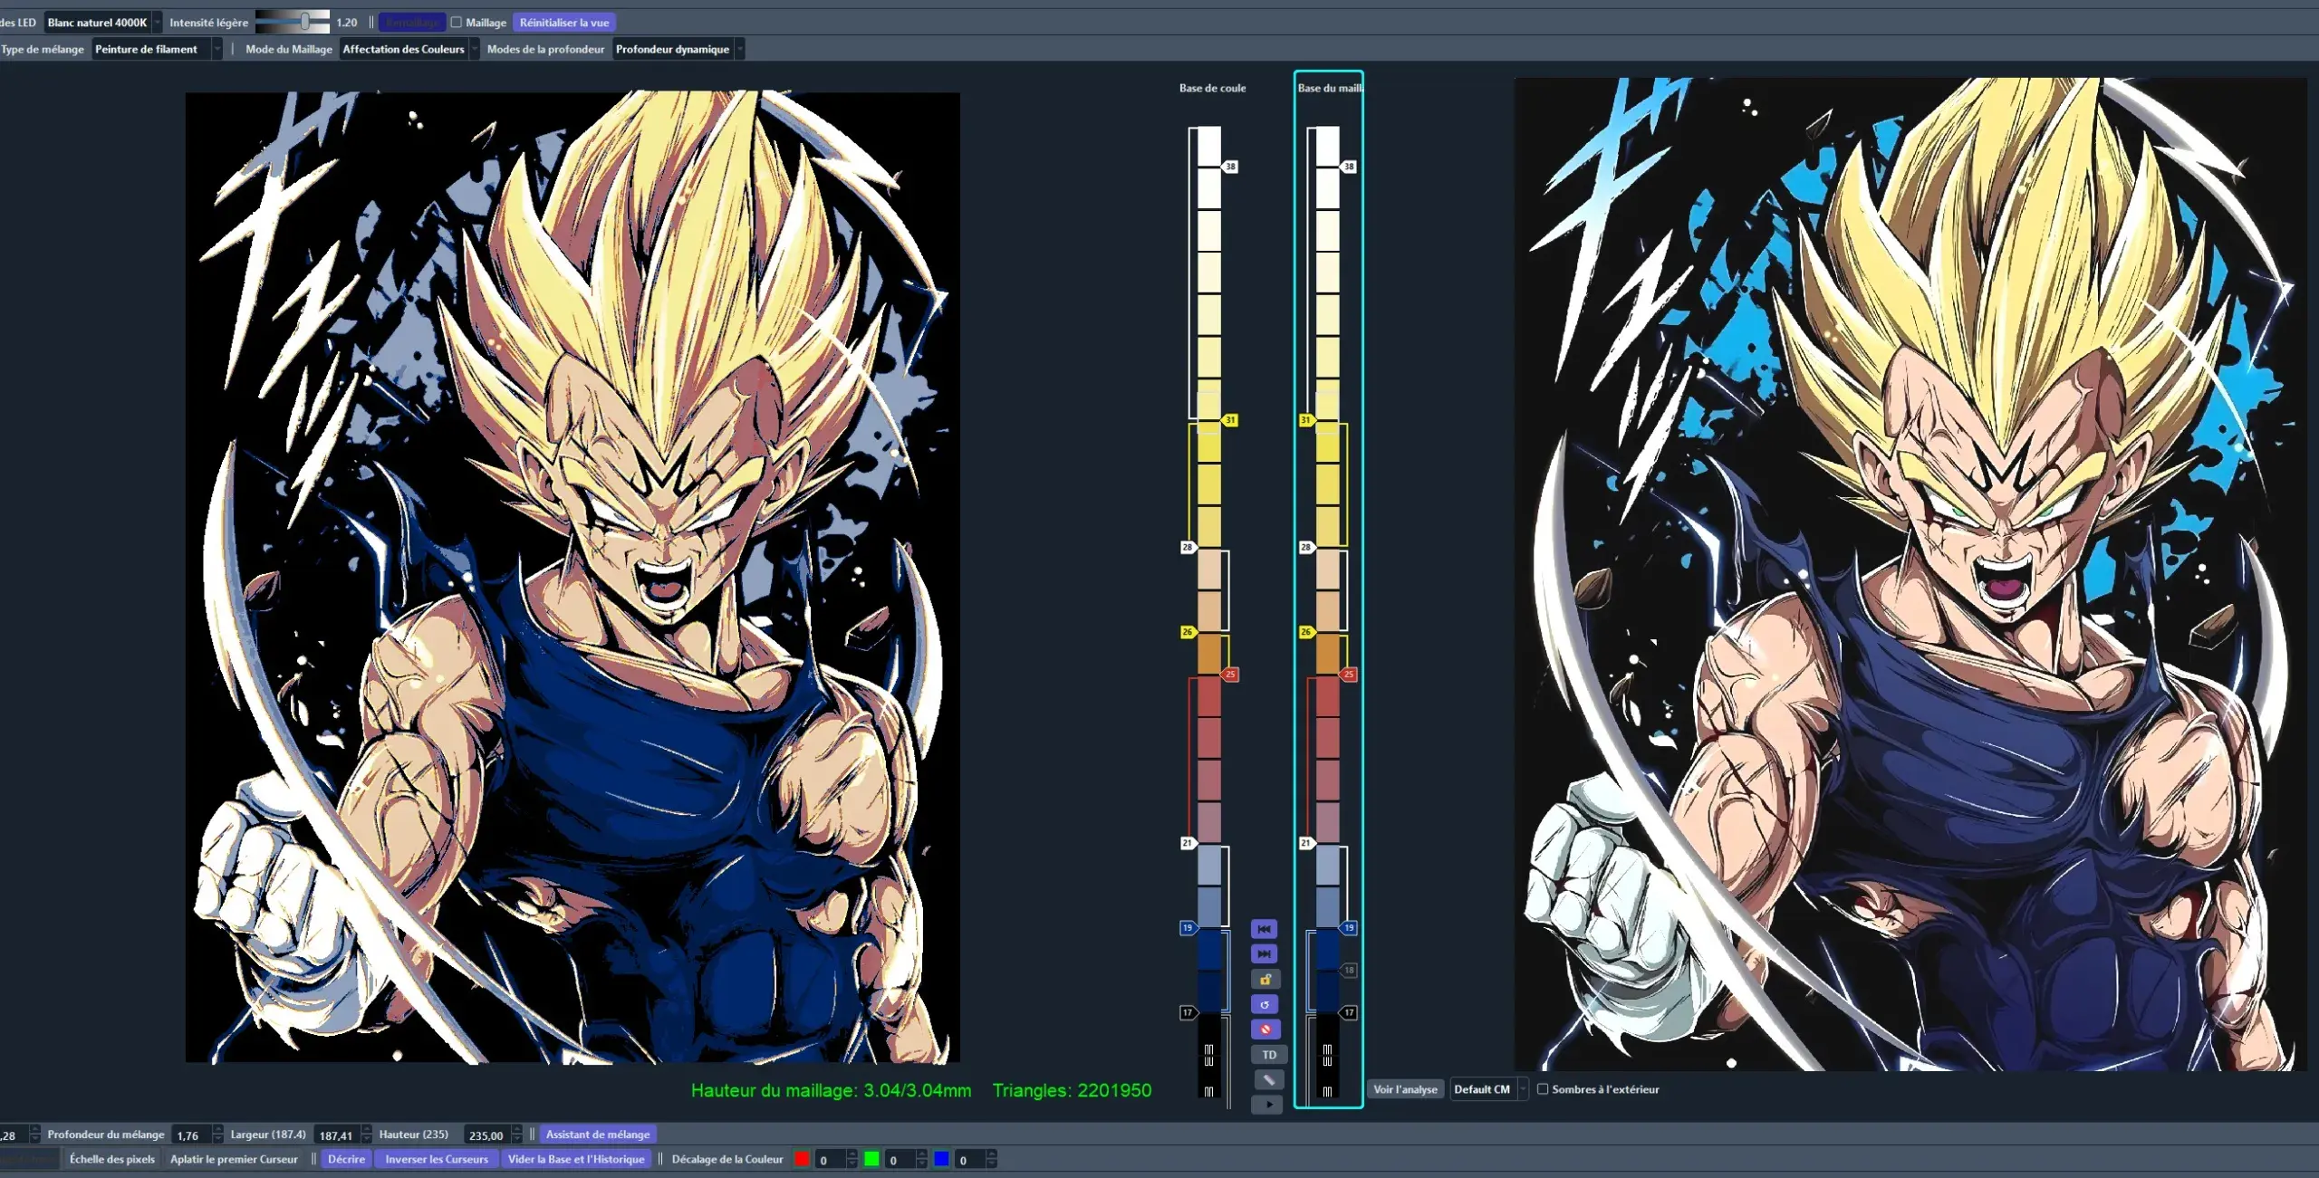Click the Échelle des pixels button
Viewport: 2319px width, 1178px height.
pos(112,1159)
